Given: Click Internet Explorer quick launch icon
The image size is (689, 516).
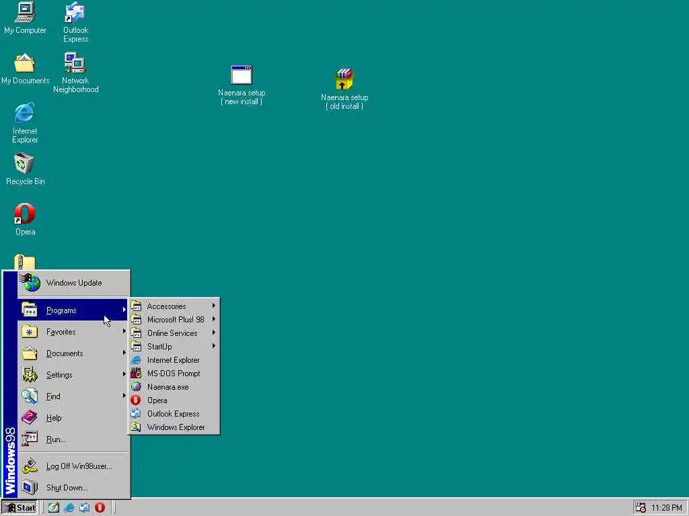Looking at the screenshot, I should (69, 508).
